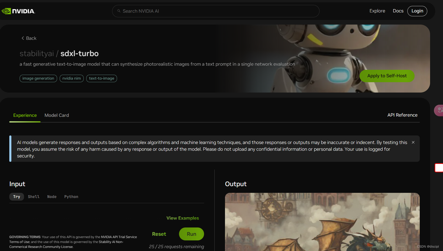Click the translate extension icon at right edge
The height and width of the screenshot is (251, 443).
[x=439, y=110]
